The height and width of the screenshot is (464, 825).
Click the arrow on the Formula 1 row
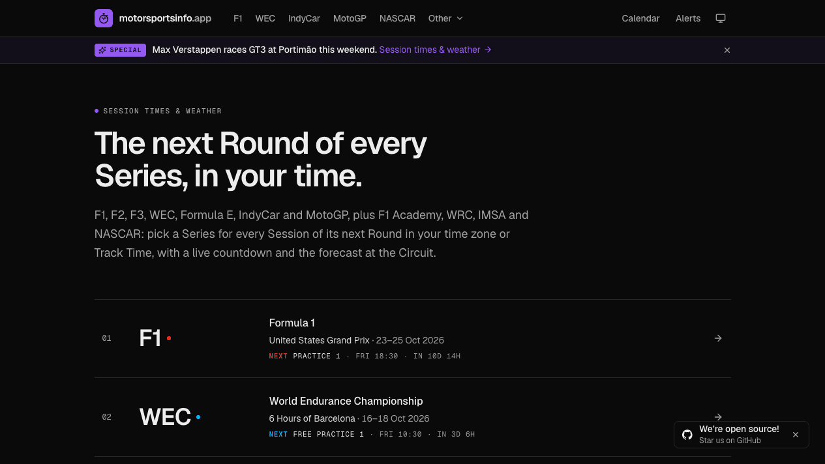point(718,338)
